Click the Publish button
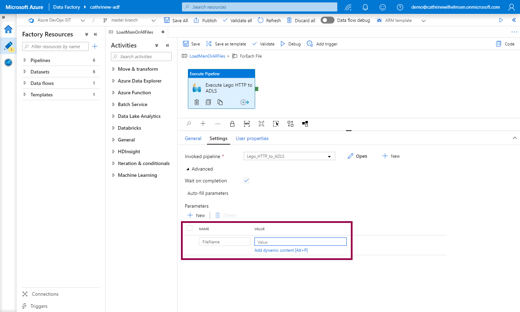 pyautogui.click(x=205, y=20)
